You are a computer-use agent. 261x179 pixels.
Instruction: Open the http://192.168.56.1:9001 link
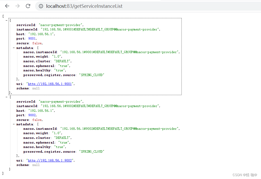(x=50, y=84)
